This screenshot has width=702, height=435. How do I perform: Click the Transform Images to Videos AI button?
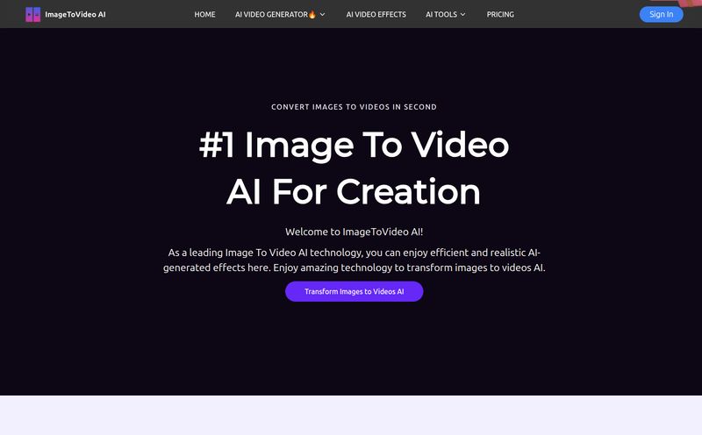click(355, 291)
